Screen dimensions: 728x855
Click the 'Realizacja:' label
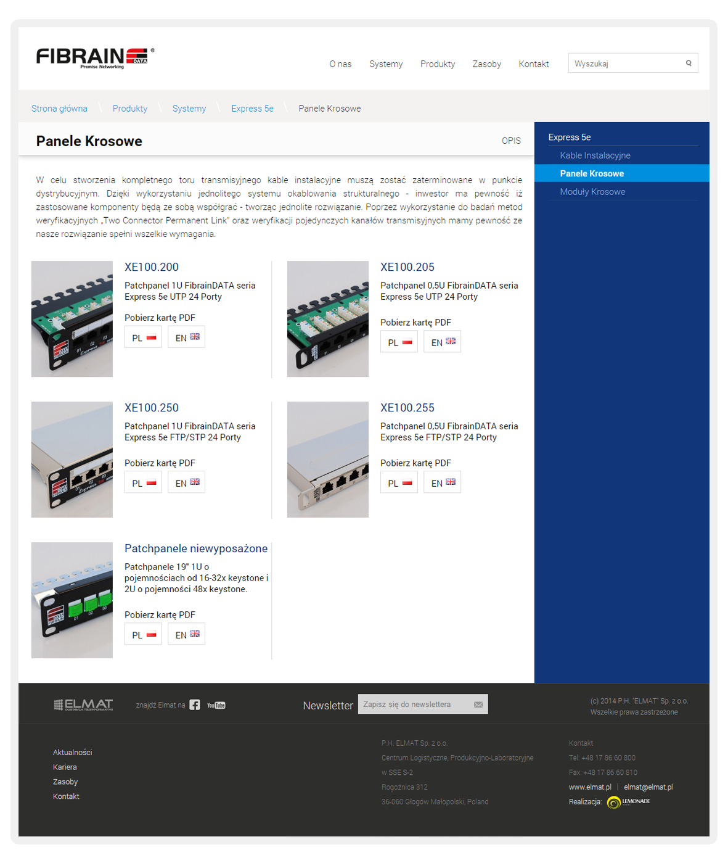(x=585, y=802)
